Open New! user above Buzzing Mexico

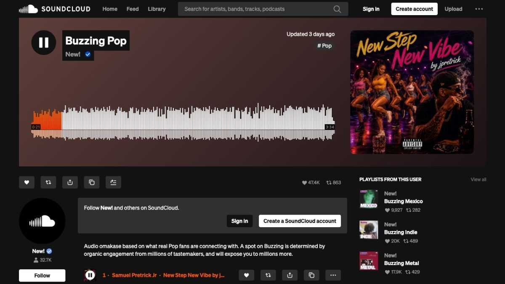[x=390, y=194]
